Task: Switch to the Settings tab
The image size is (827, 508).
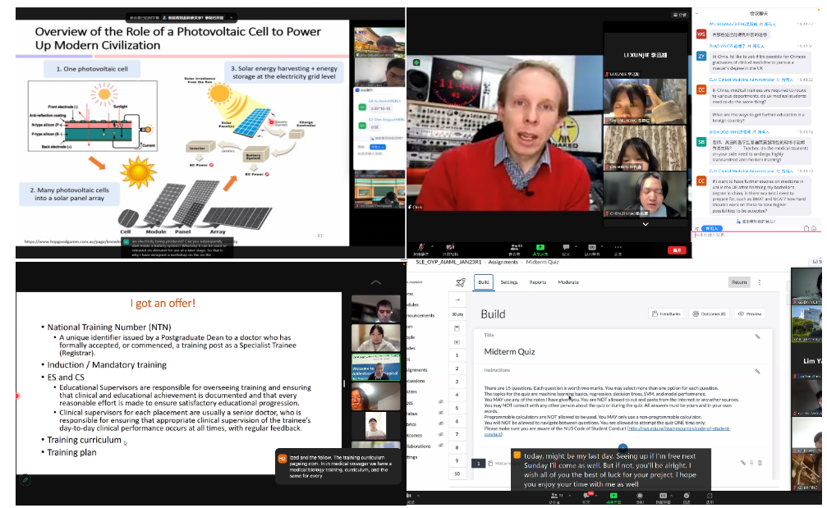Action: pos(509,282)
